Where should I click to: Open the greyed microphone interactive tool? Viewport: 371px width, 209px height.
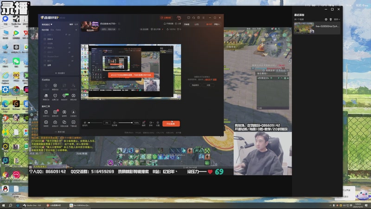[46, 86]
